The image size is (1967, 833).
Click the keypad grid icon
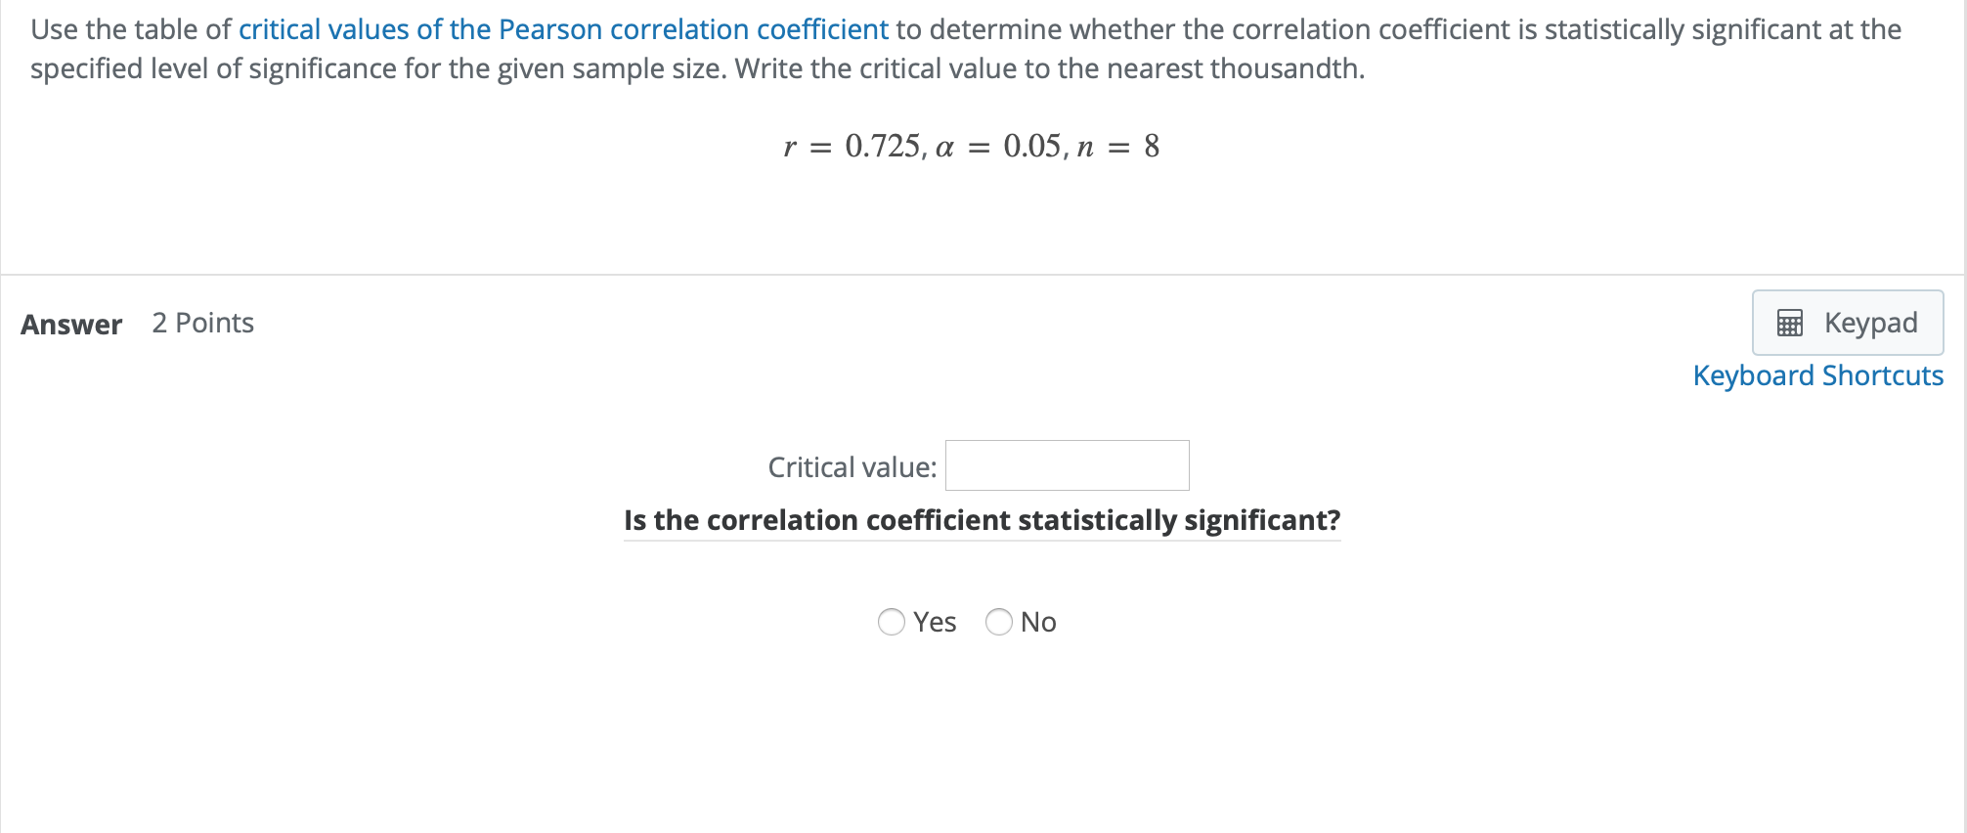tap(1789, 323)
